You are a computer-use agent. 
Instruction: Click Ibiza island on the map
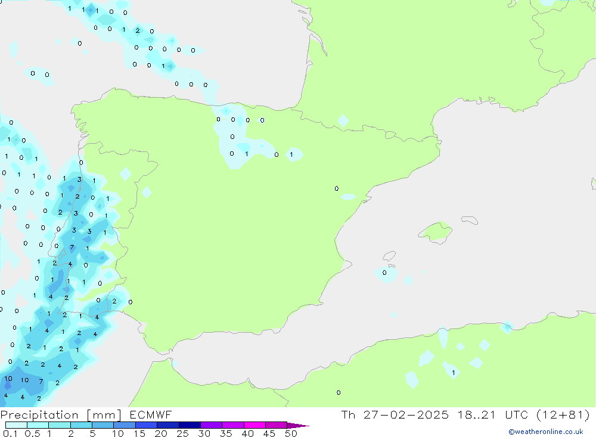(389, 256)
